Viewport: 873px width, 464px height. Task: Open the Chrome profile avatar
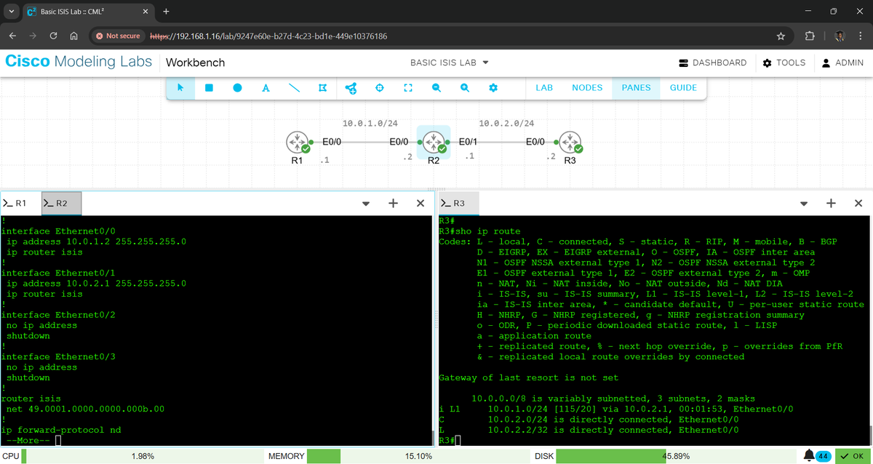[x=839, y=36]
